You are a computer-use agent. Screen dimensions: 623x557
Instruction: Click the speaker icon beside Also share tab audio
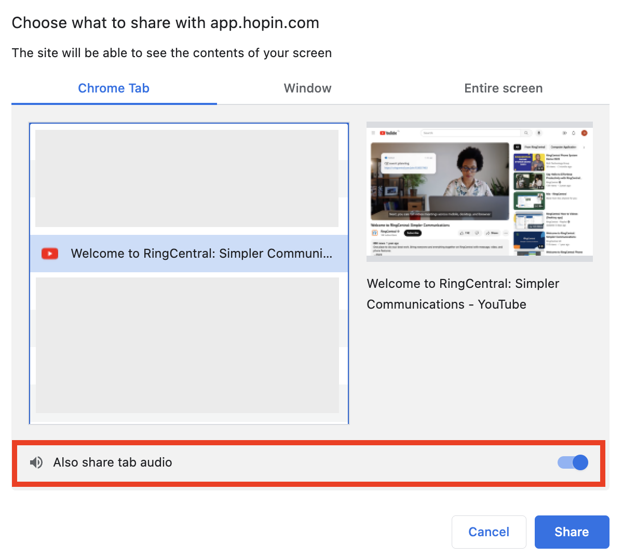click(x=36, y=462)
